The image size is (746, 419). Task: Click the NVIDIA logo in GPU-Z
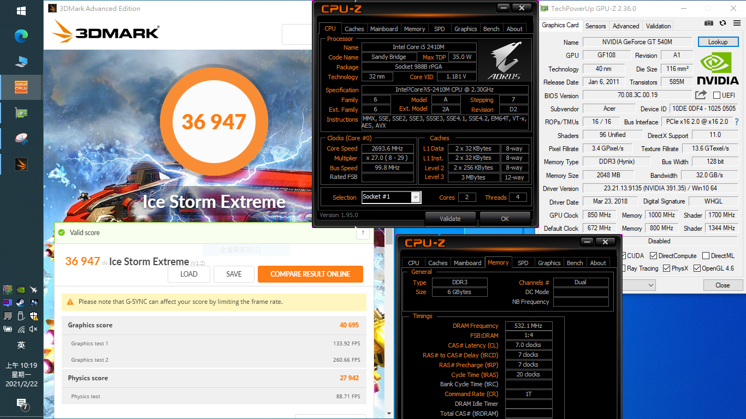(x=719, y=68)
